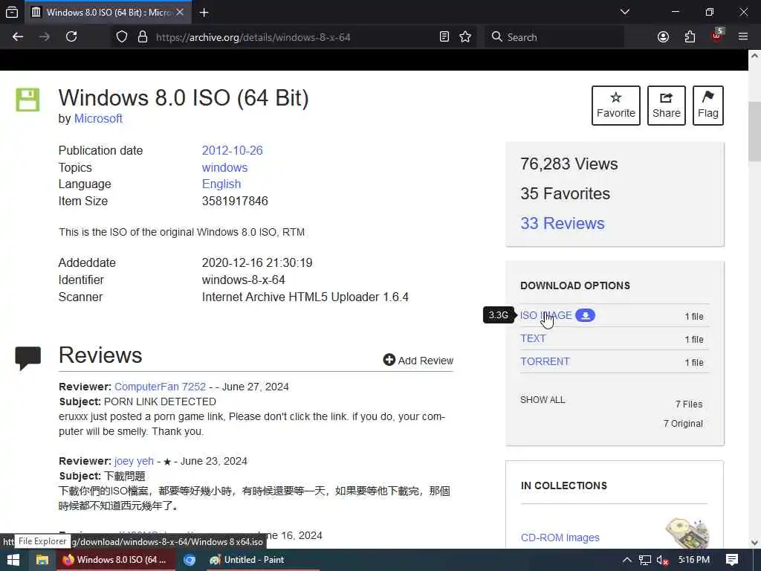Viewport: 761px width, 571px height.
Task: Click the 5:16 PM taskbar clock
Action: [694, 560]
